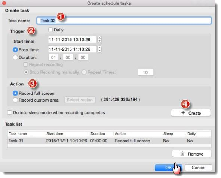
Task: Choose Record full screen radio button
Action: click(x=15, y=93)
